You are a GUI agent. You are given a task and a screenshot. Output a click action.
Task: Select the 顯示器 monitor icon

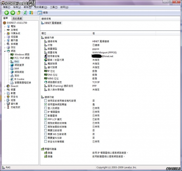[x=8, y=40]
